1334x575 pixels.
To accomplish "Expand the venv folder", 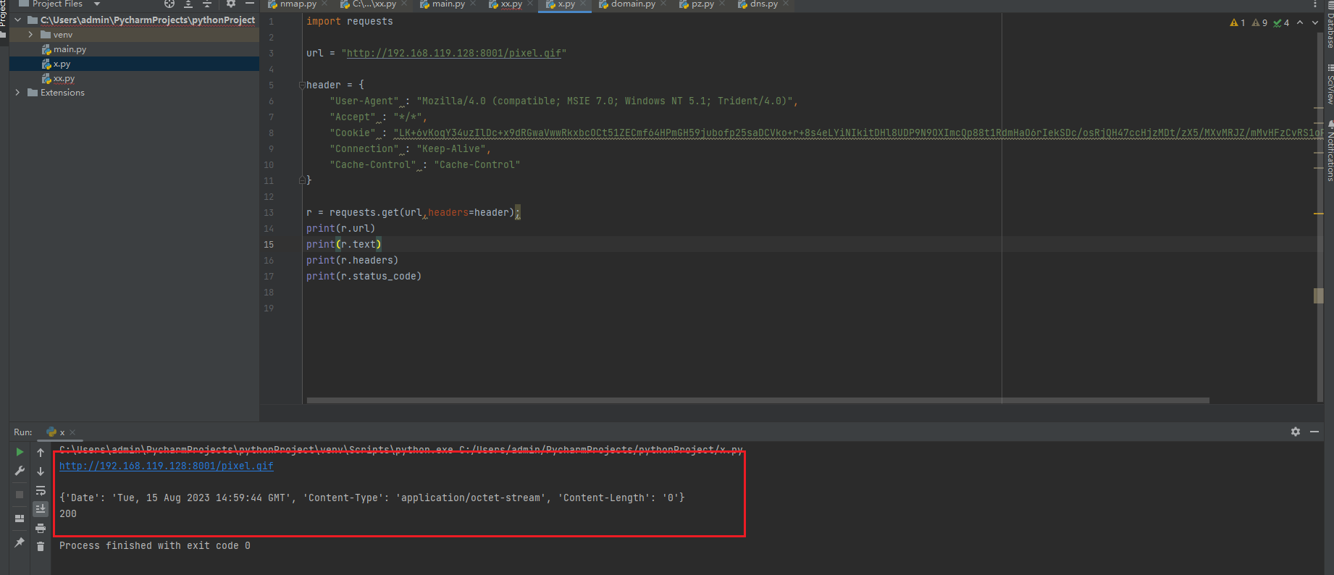I will click(30, 35).
